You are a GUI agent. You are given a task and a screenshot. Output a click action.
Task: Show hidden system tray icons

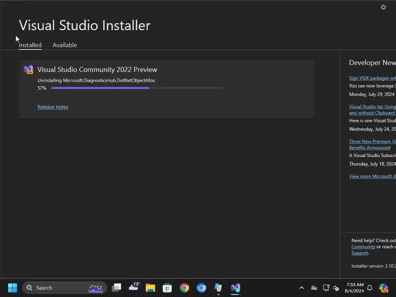point(302,288)
